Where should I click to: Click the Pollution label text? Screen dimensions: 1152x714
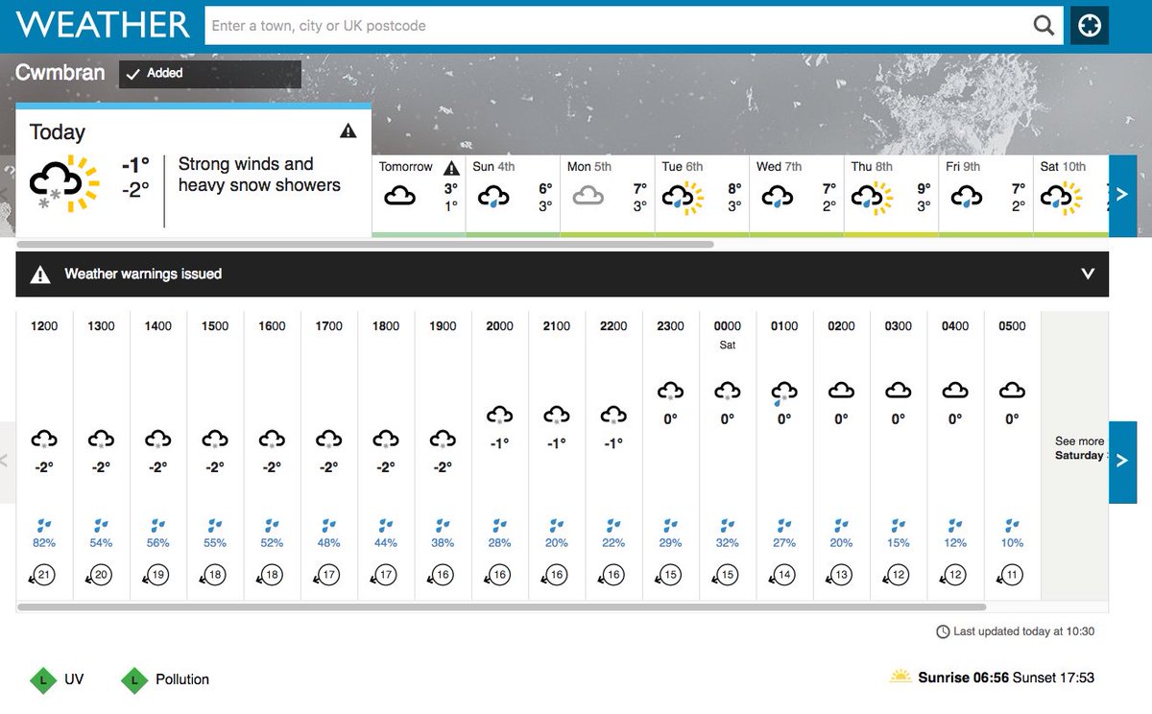coord(182,679)
